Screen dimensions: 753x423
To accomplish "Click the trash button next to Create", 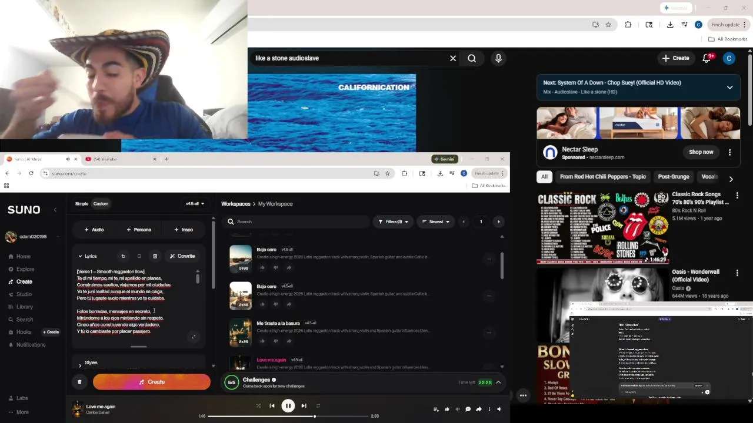I will click(79, 382).
